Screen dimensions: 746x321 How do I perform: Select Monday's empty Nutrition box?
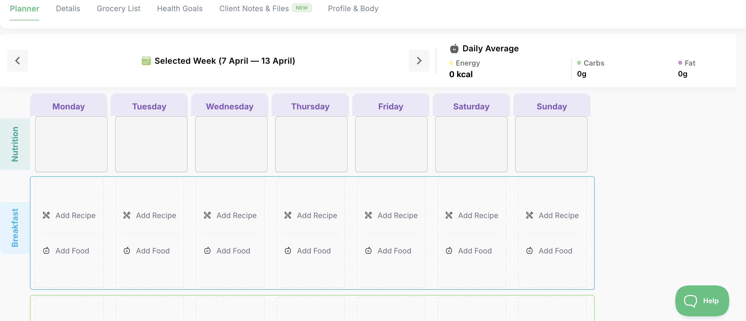pyautogui.click(x=71, y=144)
